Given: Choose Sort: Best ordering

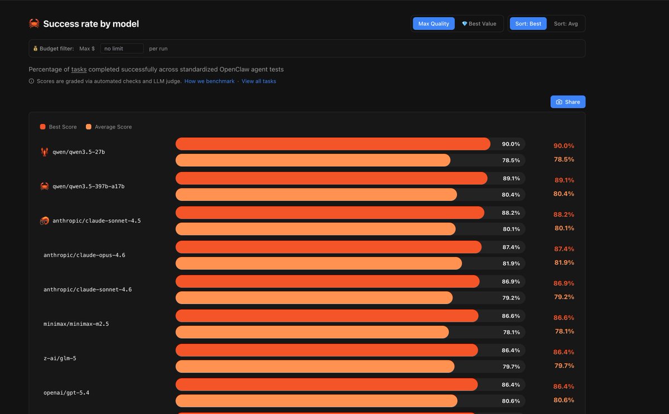Looking at the screenshot, I should point(528,23).
